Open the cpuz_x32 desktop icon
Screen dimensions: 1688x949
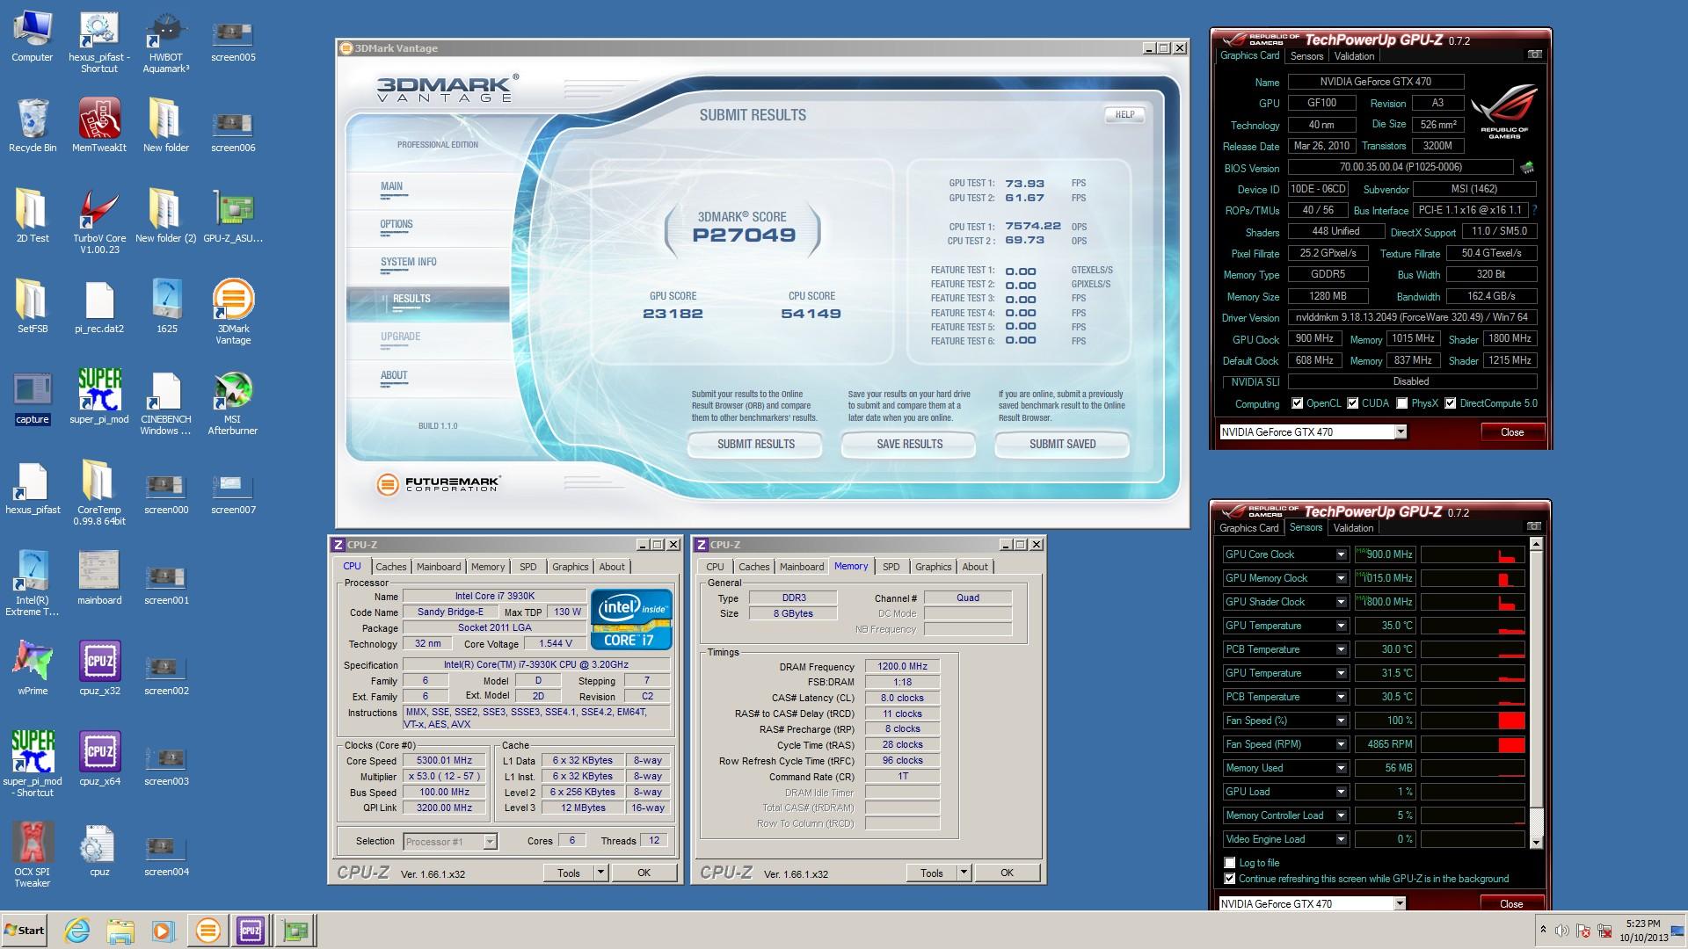(x=99, y=668)
